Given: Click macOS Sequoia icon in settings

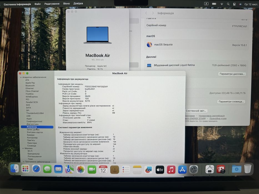Looking at the screenshot, I should 149,45.
